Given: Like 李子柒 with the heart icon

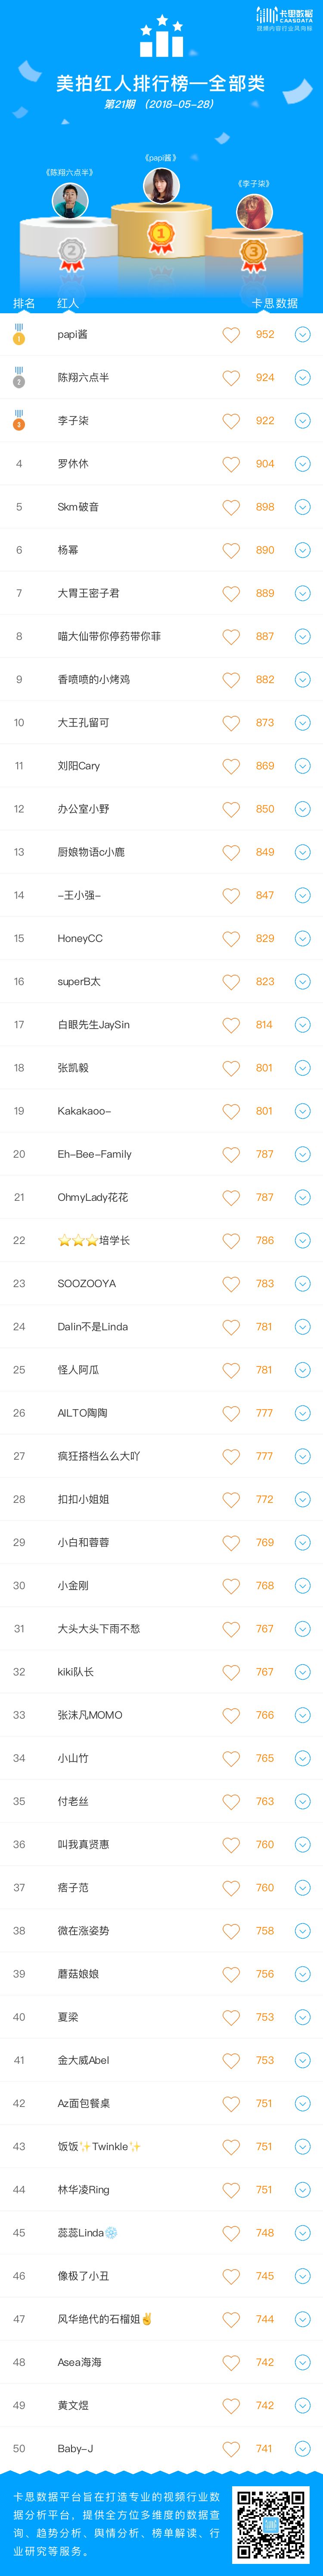Looking at the screenshot, I should (231, 421).
